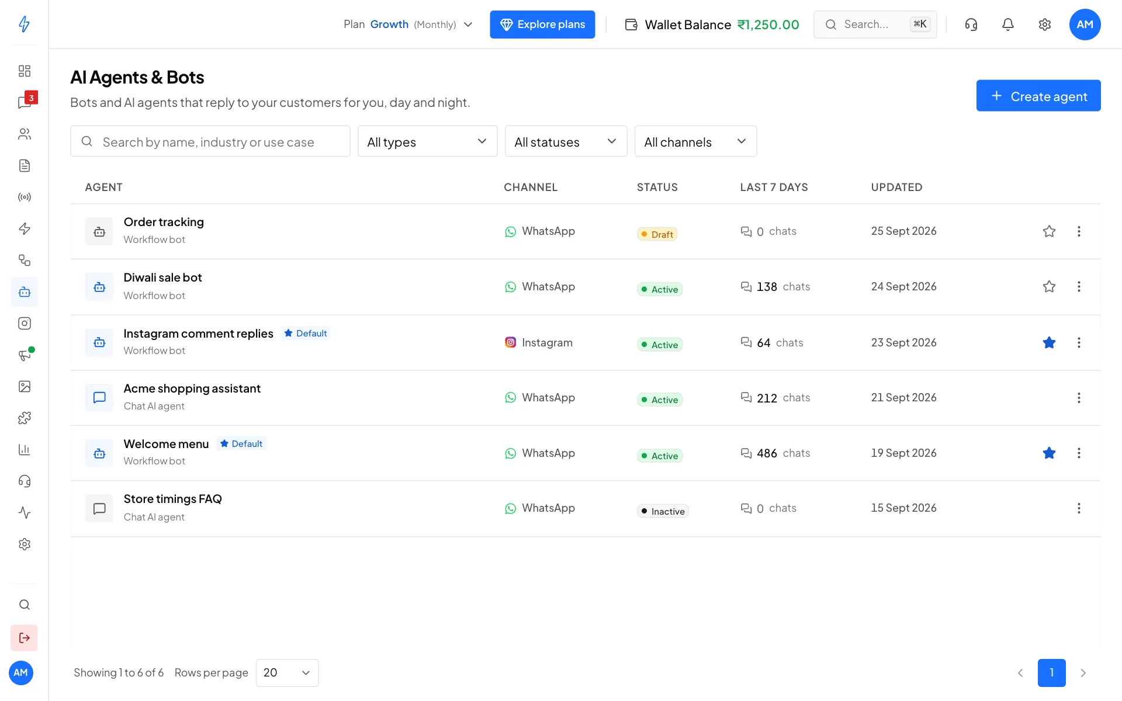Viewport: 1122px width, 701px height.
Task: Click the global Search box in top bar
Action: point(875,25)
